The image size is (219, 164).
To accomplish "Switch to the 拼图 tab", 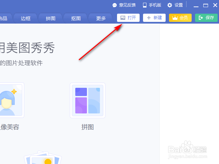I will click(51, 18).
